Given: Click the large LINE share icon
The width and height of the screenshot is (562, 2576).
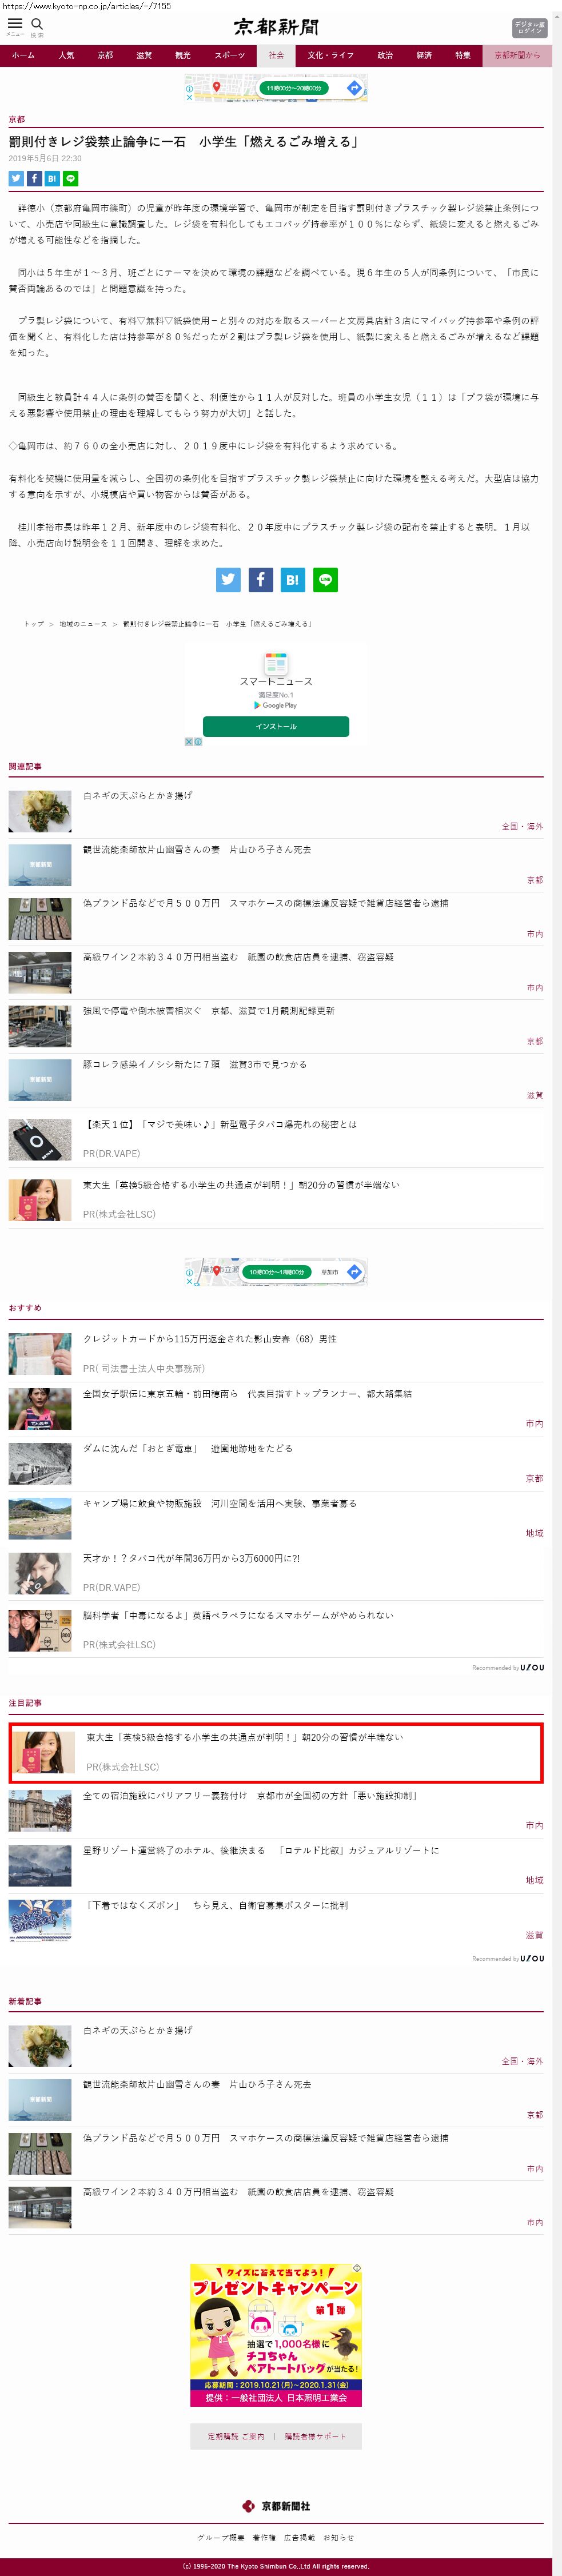Looking at the screenshot, I should pyautogui.click(x=325, y=580).
